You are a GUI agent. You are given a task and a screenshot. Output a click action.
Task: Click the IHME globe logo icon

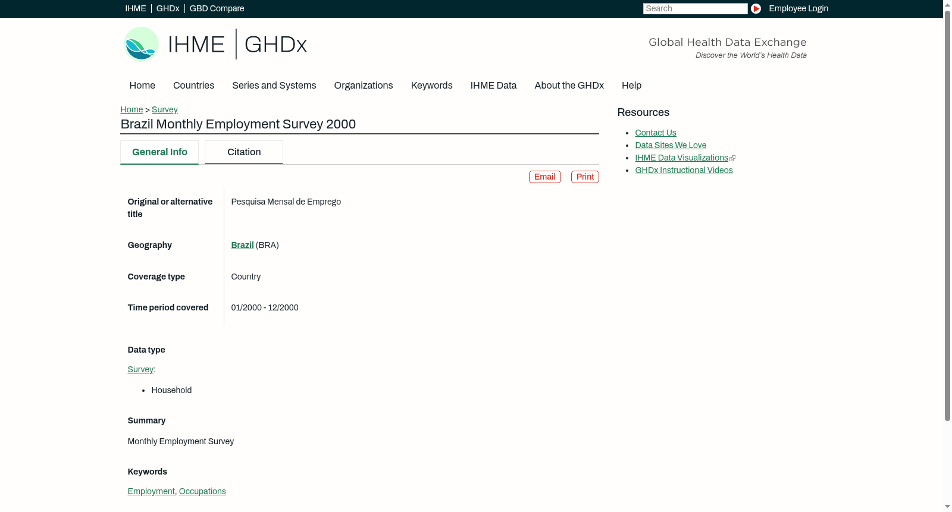tap(141, 44)
